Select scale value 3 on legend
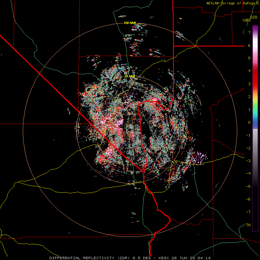260x260 pixels. [249, 84]
